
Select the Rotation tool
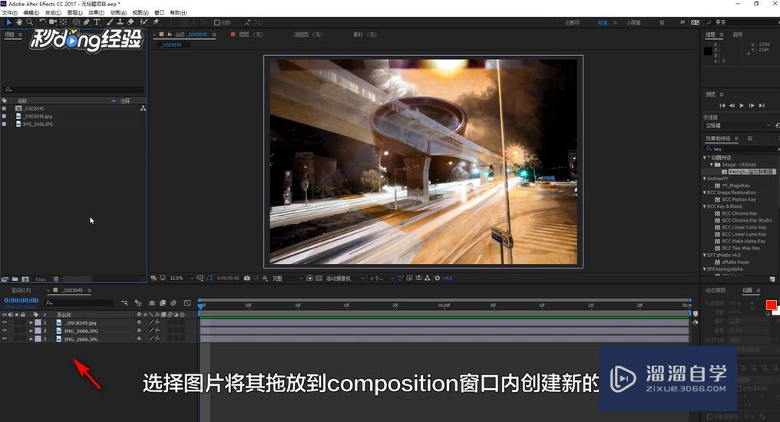point(42,22)
